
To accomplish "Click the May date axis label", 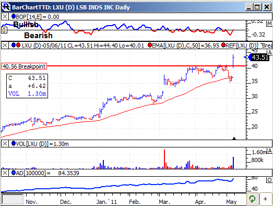I will click(x=231, y=202).
